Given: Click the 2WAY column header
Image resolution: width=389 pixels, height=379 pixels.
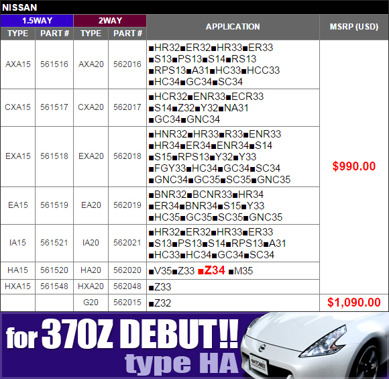Looking at the screenshot, I should [110, 21].
